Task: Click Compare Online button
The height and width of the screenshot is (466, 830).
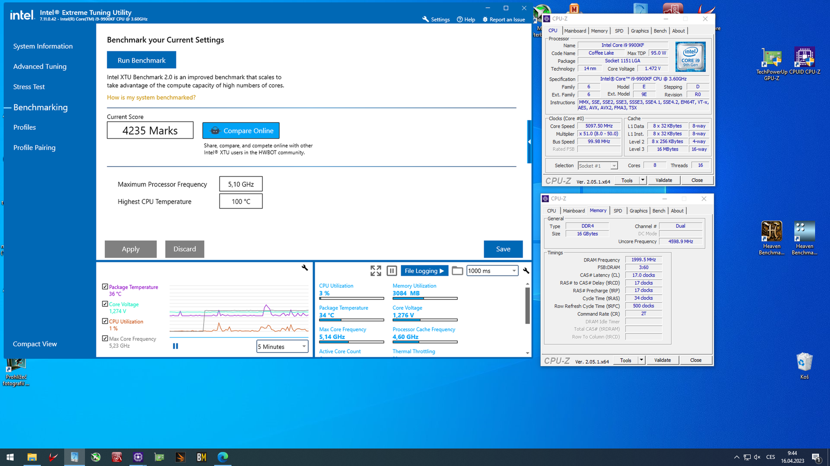Action: [x=241, y=131]
